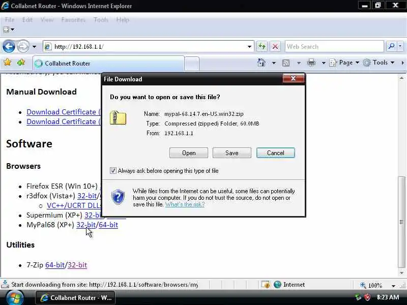Open the View menu
407x305 pixels.
(47, 20)
